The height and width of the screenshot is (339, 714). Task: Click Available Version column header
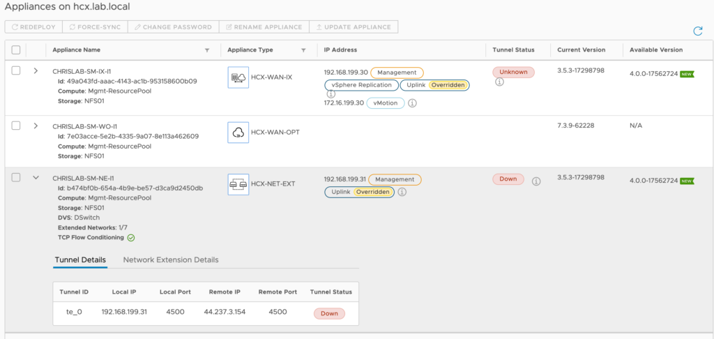coord(656,50)
